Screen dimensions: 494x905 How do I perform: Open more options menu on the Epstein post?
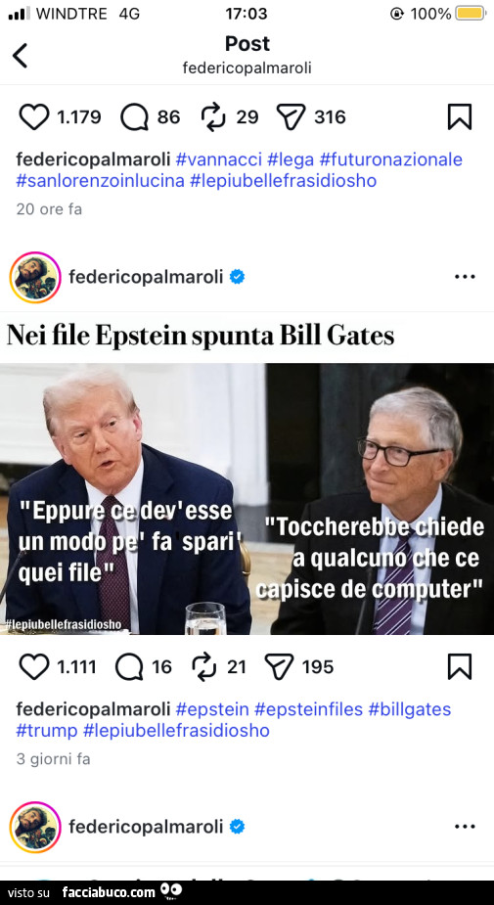tap(465, 277)
